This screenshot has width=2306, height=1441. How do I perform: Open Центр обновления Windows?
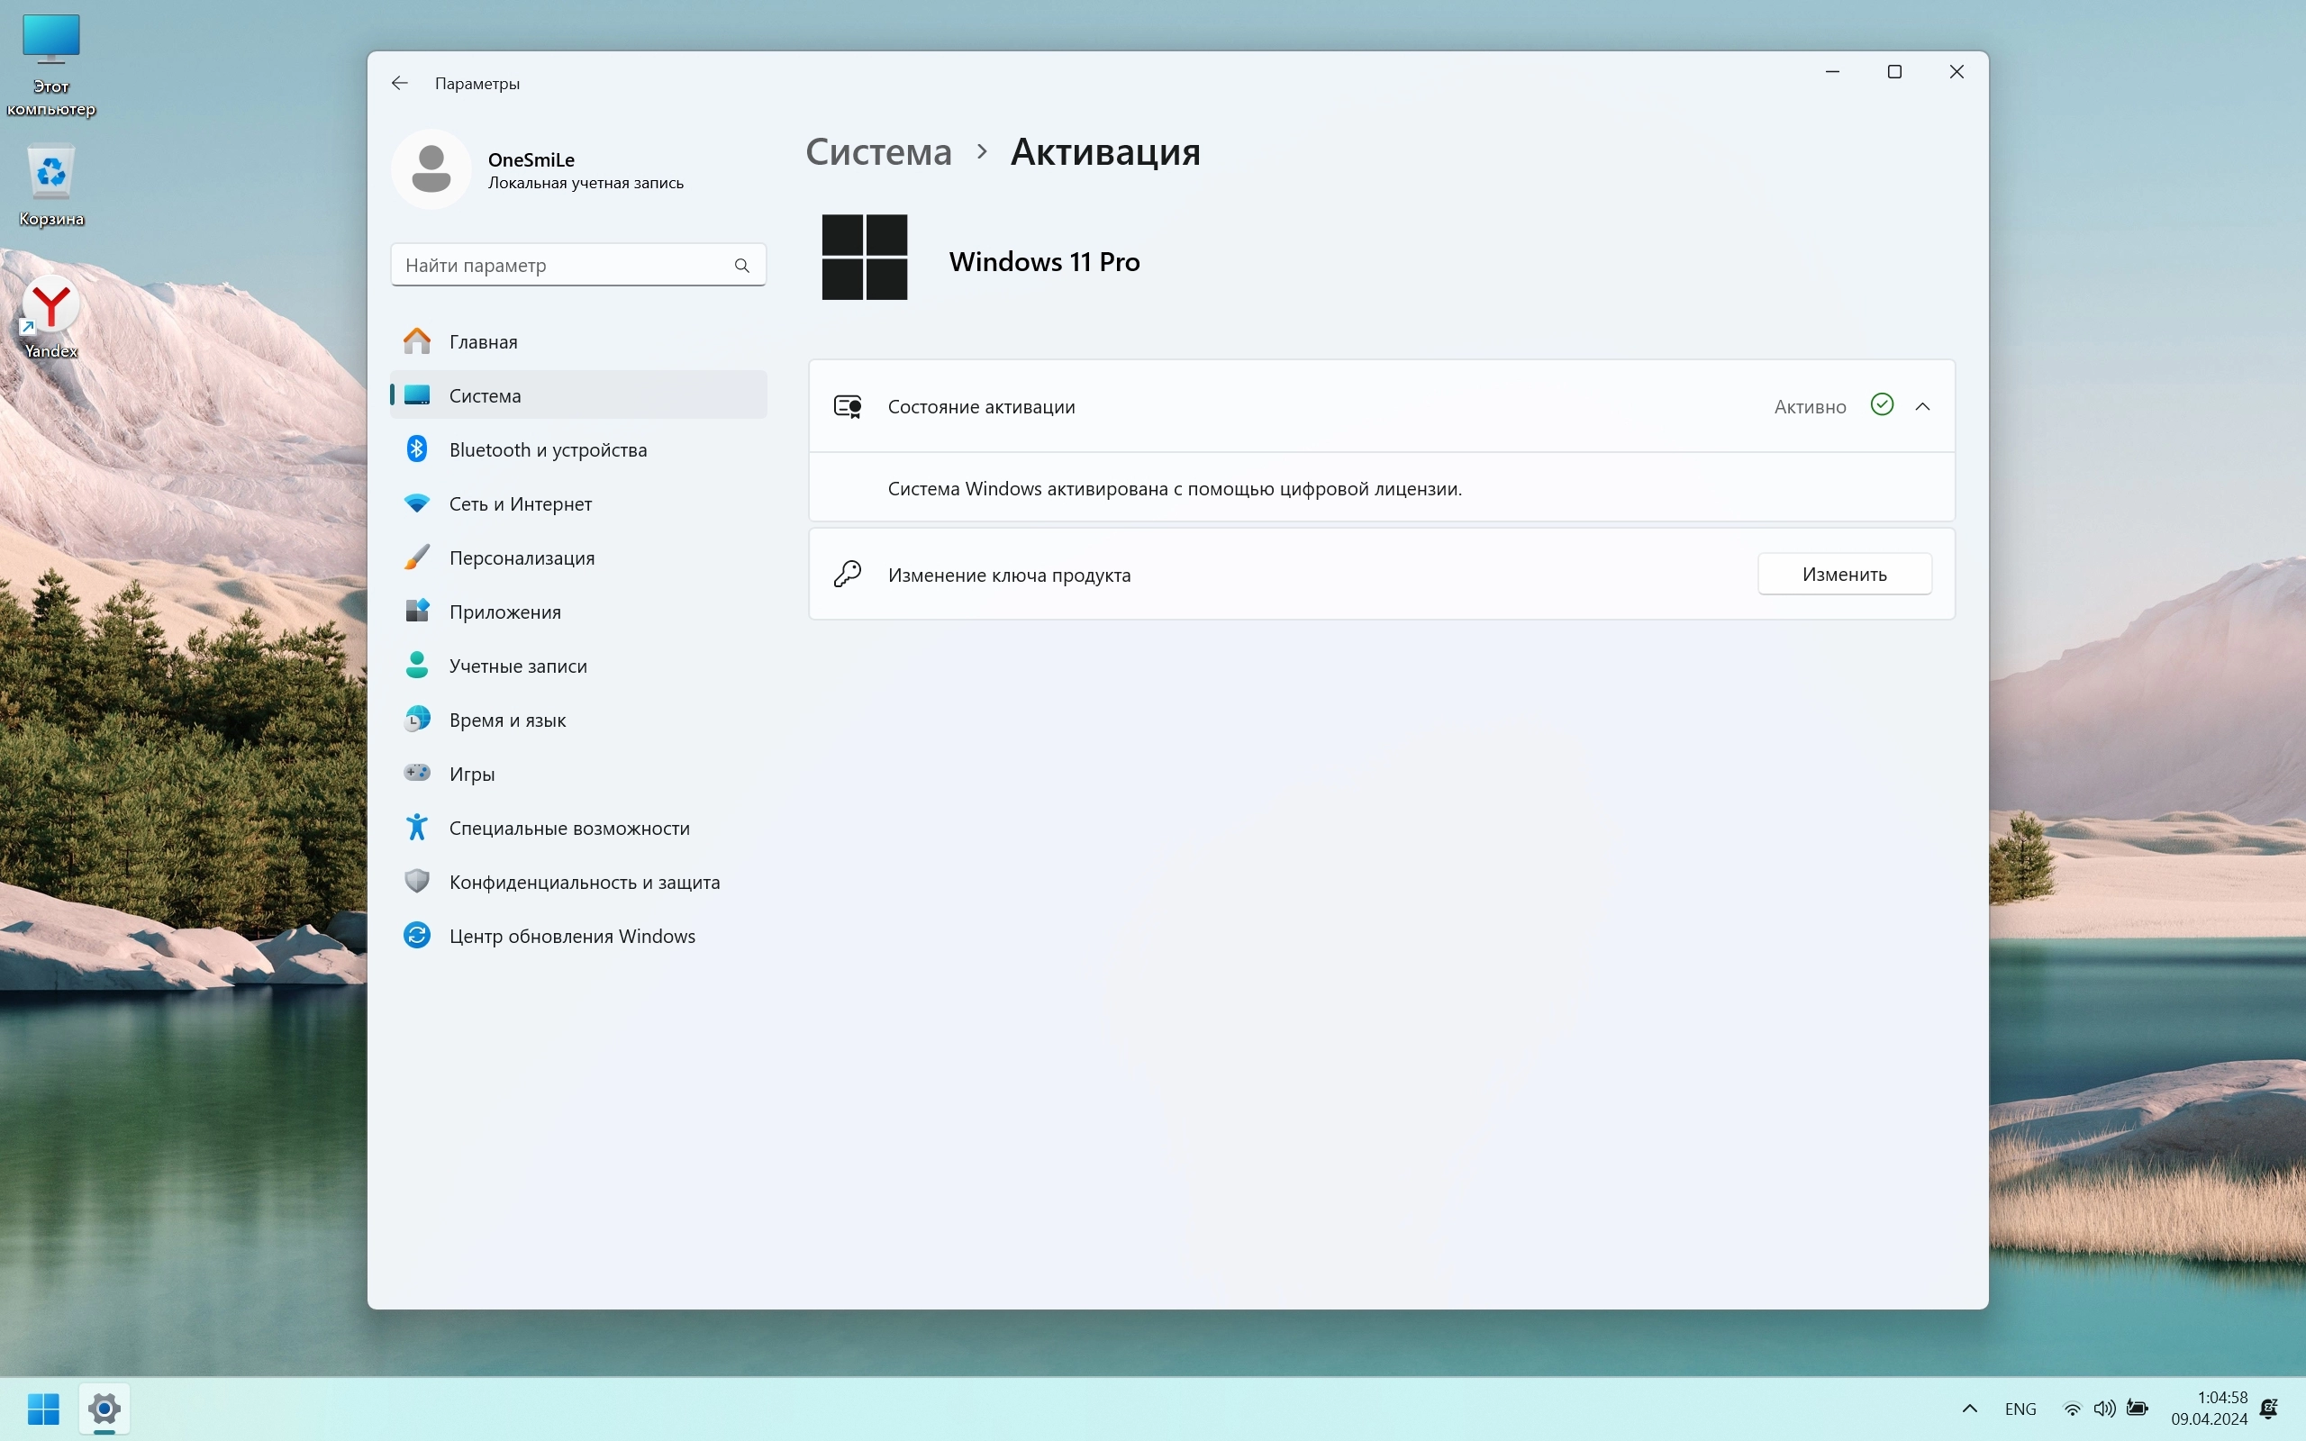click(x=572, y=936)
